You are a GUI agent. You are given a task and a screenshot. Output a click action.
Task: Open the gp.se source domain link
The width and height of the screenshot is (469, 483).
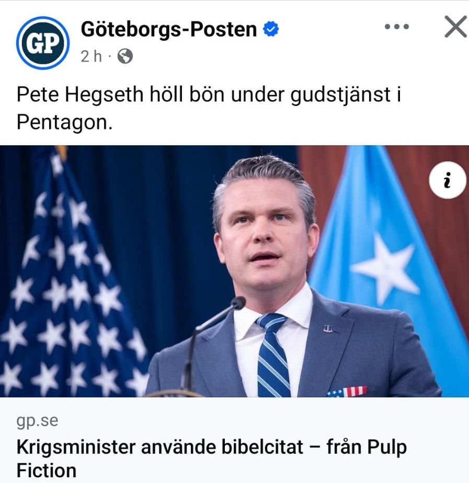pos(37,421)
